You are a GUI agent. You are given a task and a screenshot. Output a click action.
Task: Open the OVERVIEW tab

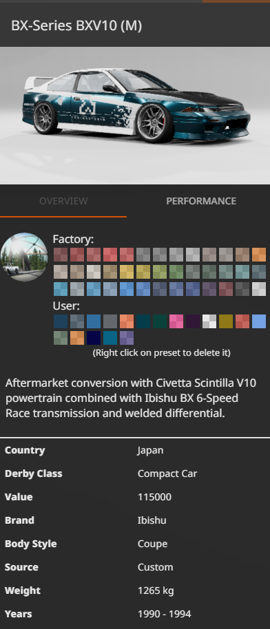point(63,201)
